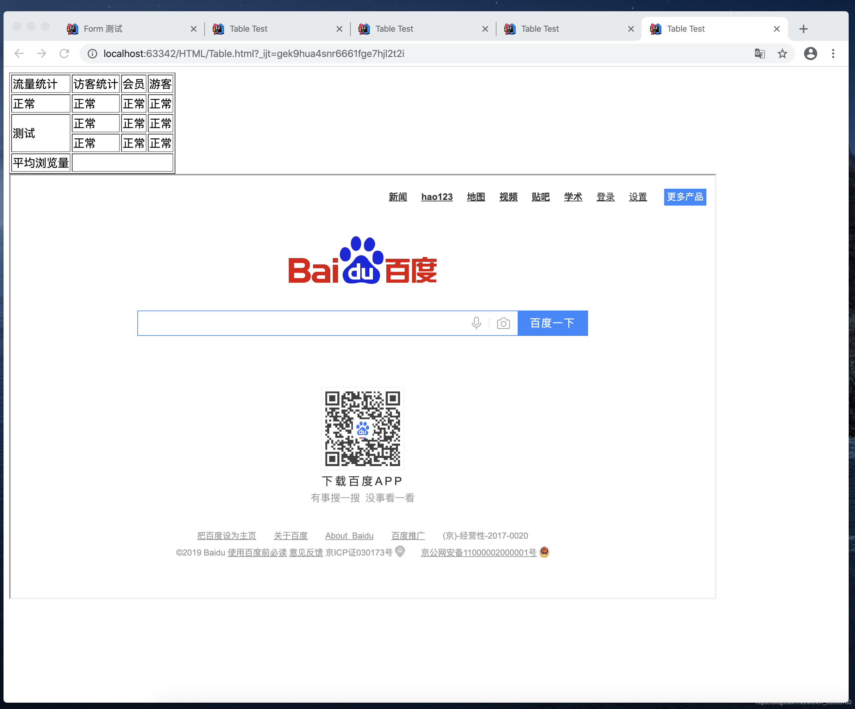Click the site info icon by URL
Image resolution: width=855 pixels, height=709 pixels.
tap(92, 54)
